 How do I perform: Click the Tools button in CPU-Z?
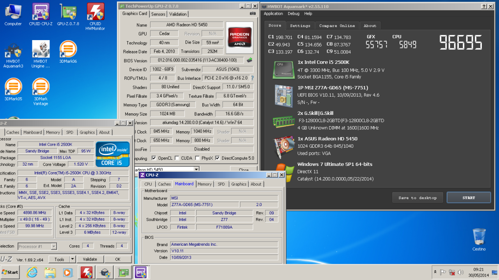[x=59, y=259]
